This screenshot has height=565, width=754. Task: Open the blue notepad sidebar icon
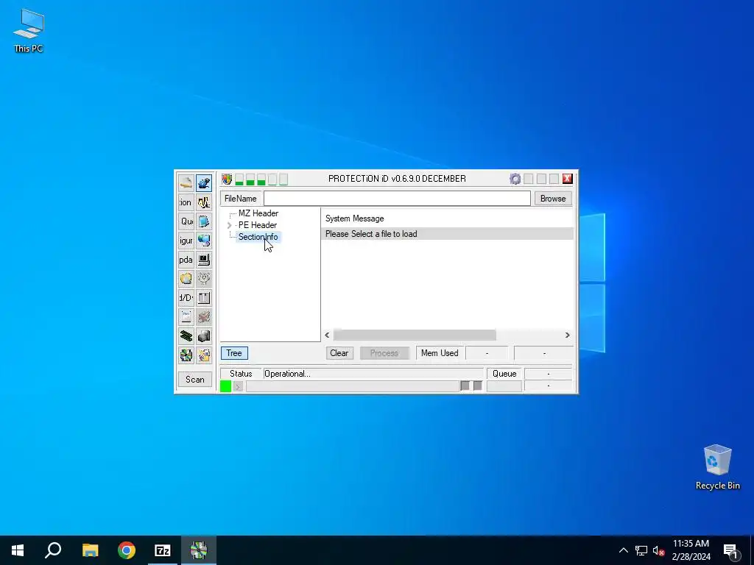pos(204,221)
